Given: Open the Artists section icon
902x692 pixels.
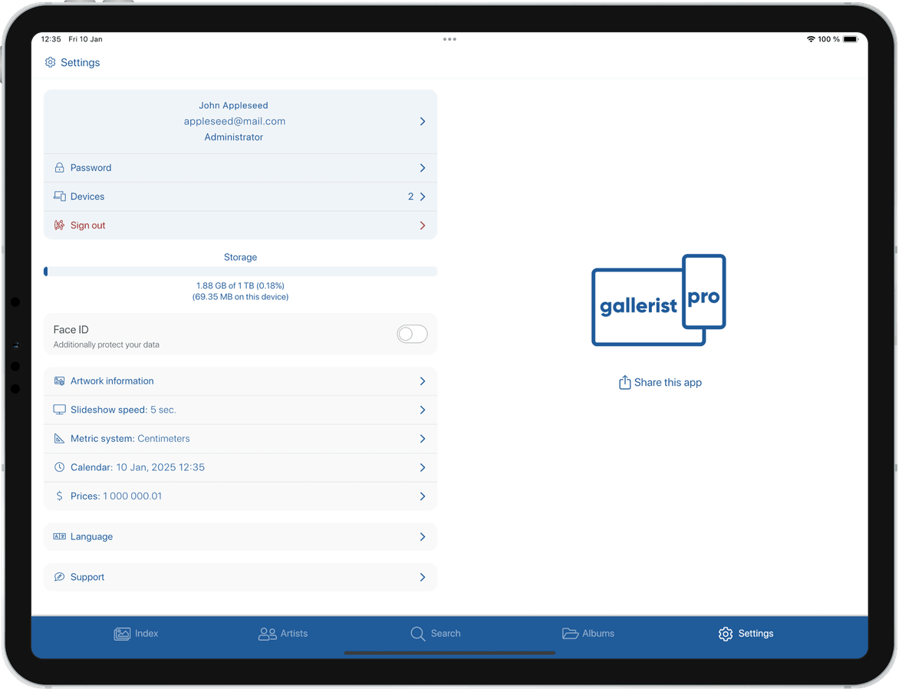Looking at the screenshot, I should (267, 633).
